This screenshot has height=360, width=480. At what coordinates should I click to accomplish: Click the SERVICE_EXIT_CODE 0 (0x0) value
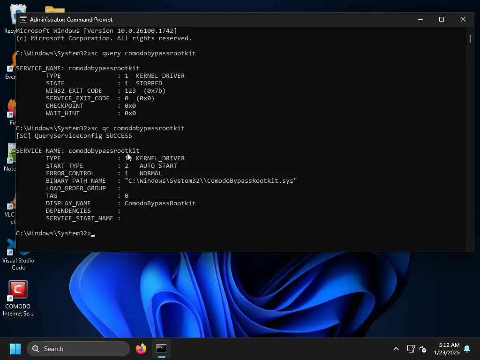point(139,98)
